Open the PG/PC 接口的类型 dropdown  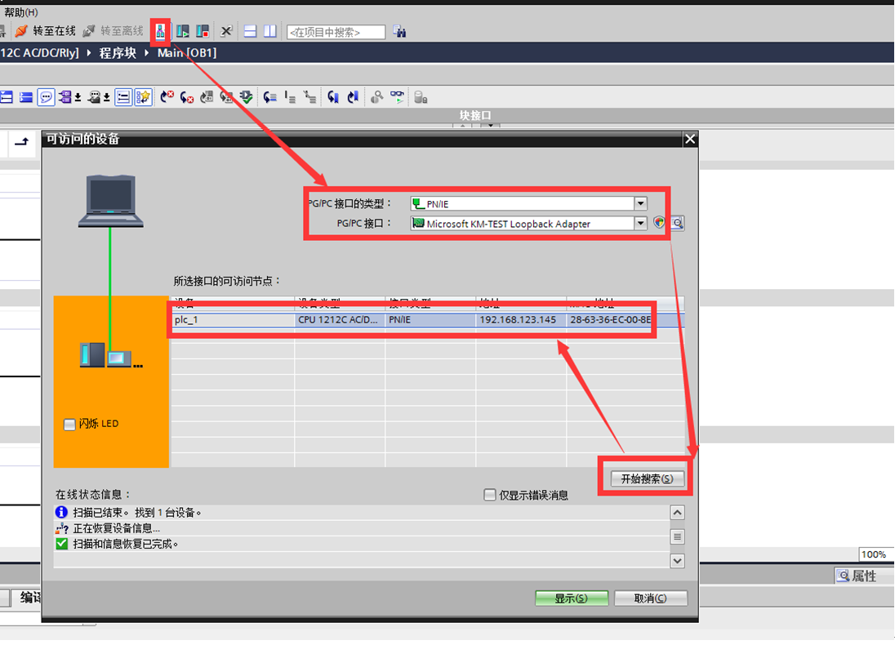tap(641, 203)
